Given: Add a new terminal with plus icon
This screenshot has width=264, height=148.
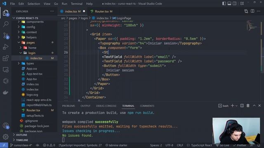Looking at the screenshot, I should point(232,106).
